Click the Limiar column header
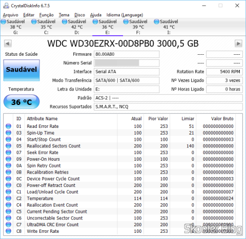The height and width of the screenshot is (239, 246). (x=183, y=119)
